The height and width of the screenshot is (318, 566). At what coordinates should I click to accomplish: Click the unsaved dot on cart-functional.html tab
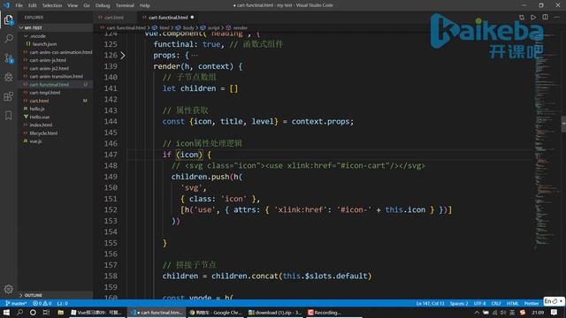(192, 18)
